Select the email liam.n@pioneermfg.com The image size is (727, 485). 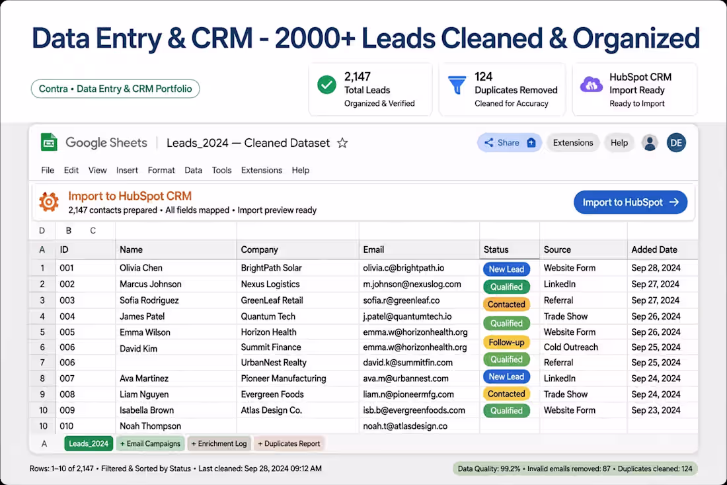[419, 394]
